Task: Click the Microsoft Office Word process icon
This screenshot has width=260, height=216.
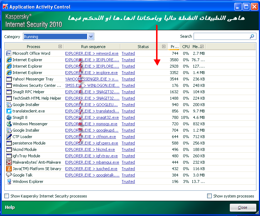Action: pos(9,53)
